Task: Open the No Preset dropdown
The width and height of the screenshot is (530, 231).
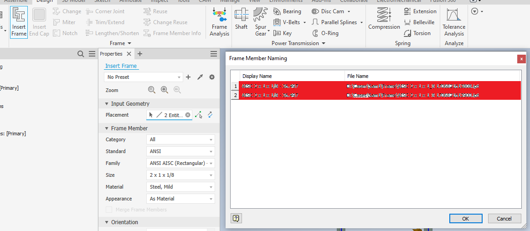Action: click(x=143, y=77)
